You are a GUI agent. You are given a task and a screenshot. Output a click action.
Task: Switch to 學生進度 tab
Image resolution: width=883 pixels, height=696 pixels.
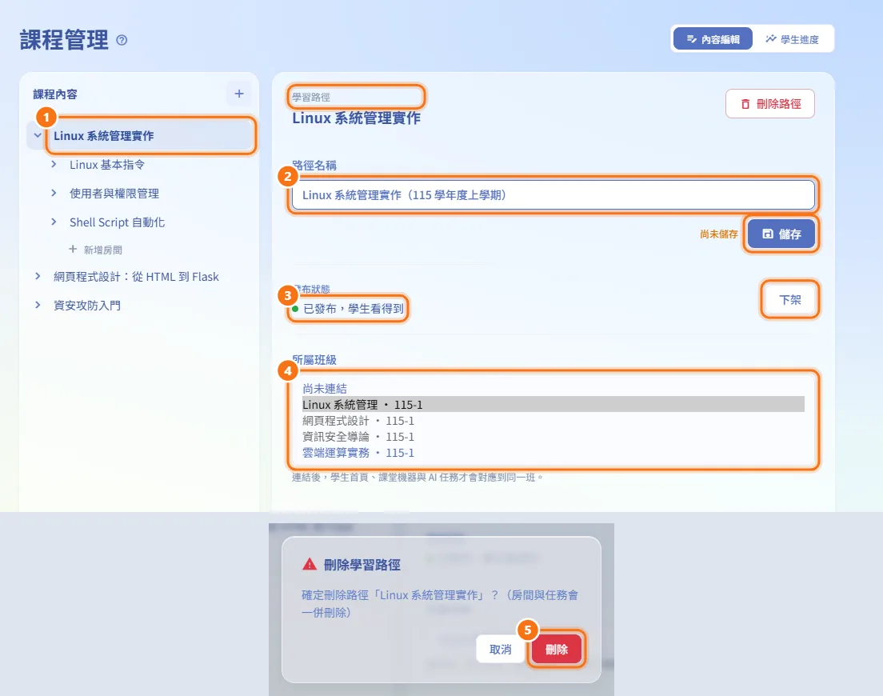(x=792, y=39)
